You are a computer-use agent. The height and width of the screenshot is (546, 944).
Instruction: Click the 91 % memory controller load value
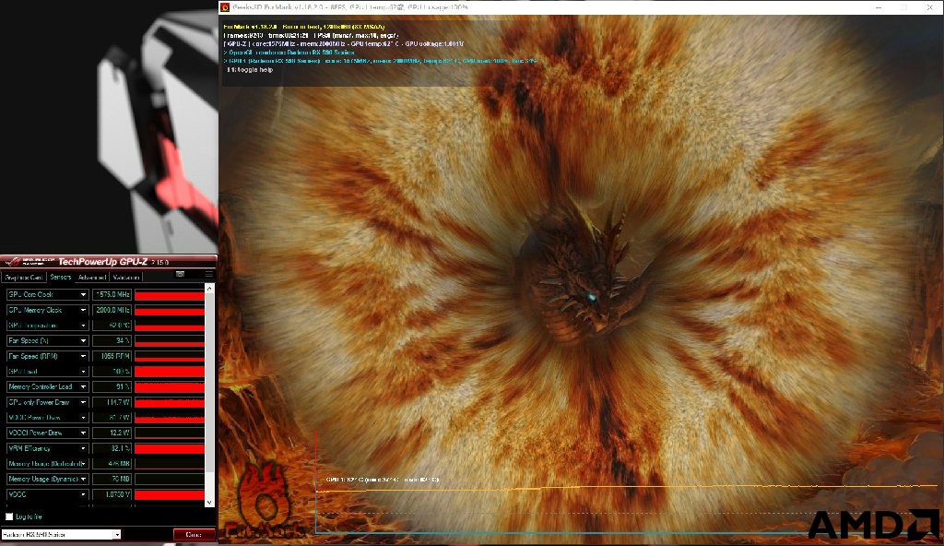click(x=112, y=386)
